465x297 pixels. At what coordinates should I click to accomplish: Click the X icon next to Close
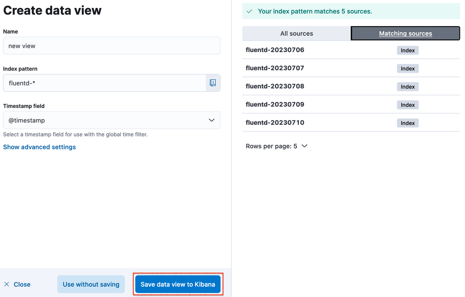tap(6, 284)
